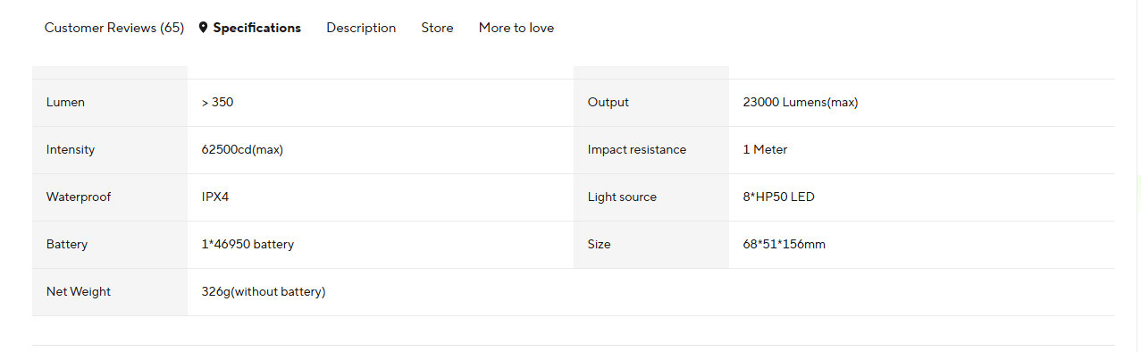Click the Light source label cell
The height and width of the screenshot is (352, 1141).
651,197
